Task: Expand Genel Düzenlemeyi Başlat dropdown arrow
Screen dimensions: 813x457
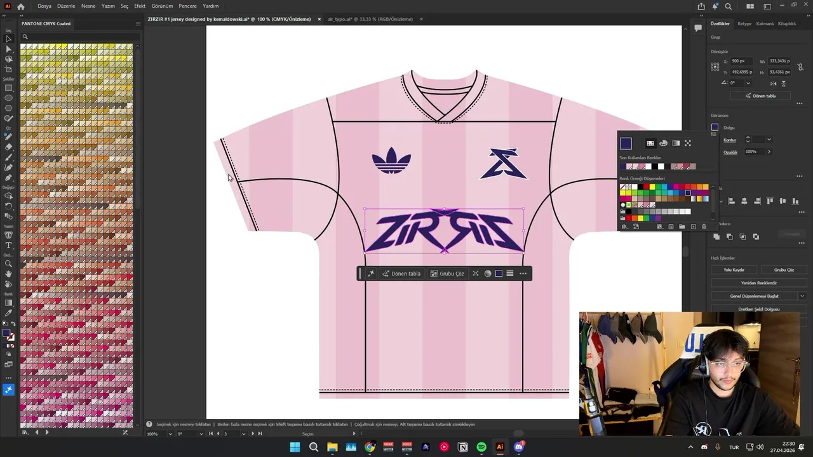Action: coord(802,296)
